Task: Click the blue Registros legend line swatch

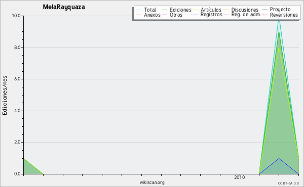Action: pos(196,15)
